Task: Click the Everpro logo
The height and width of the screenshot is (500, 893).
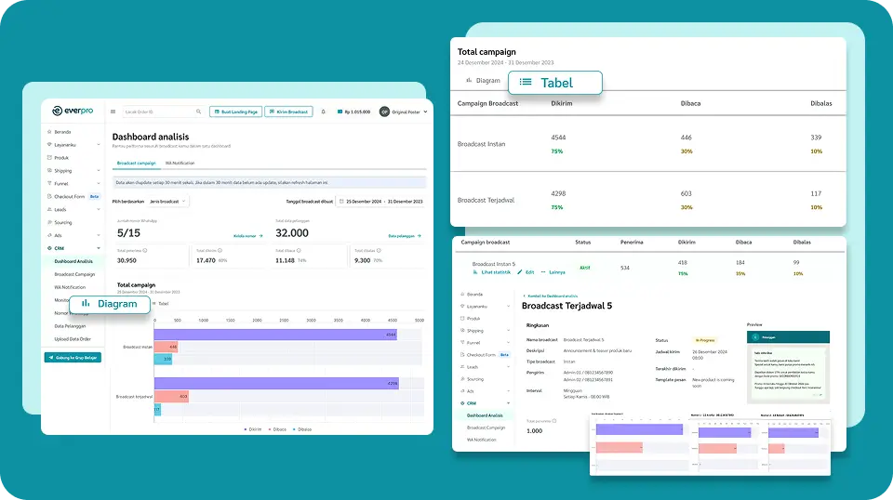Action: pos(74,111)
